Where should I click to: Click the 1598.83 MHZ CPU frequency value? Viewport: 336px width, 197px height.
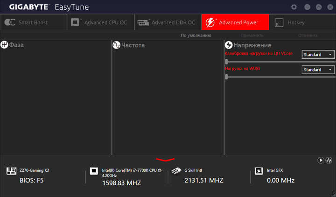tap(121, 183)
